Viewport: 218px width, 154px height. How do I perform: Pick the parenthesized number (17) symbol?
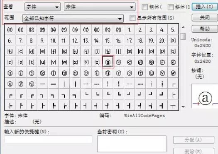86,30
